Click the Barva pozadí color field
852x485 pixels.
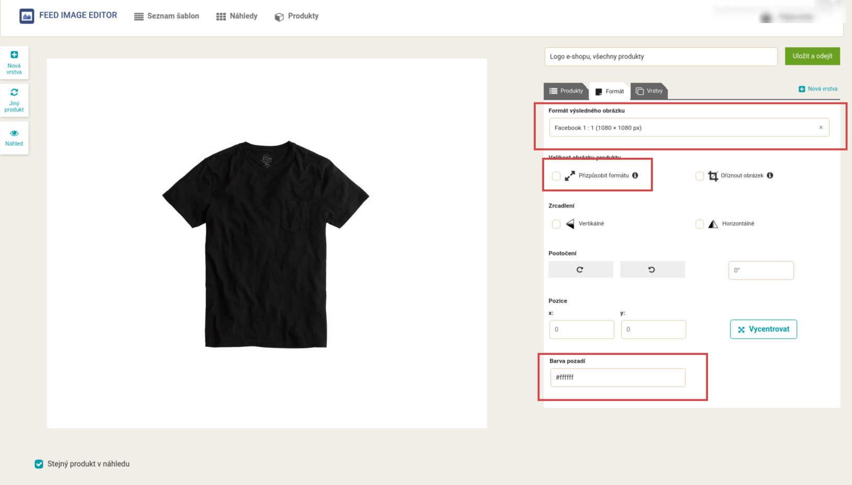tap(617, 377)
